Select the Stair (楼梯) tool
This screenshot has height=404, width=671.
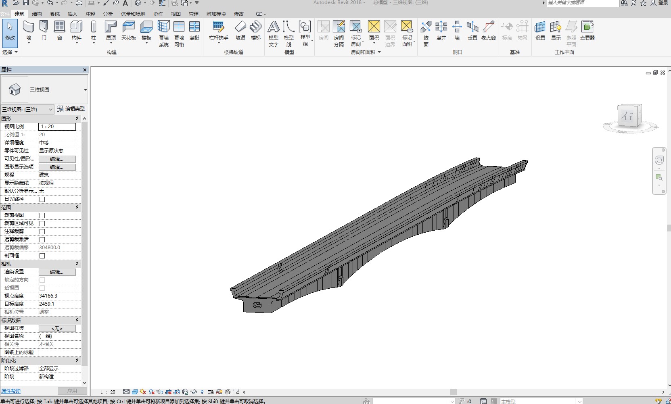click(256, 31)
